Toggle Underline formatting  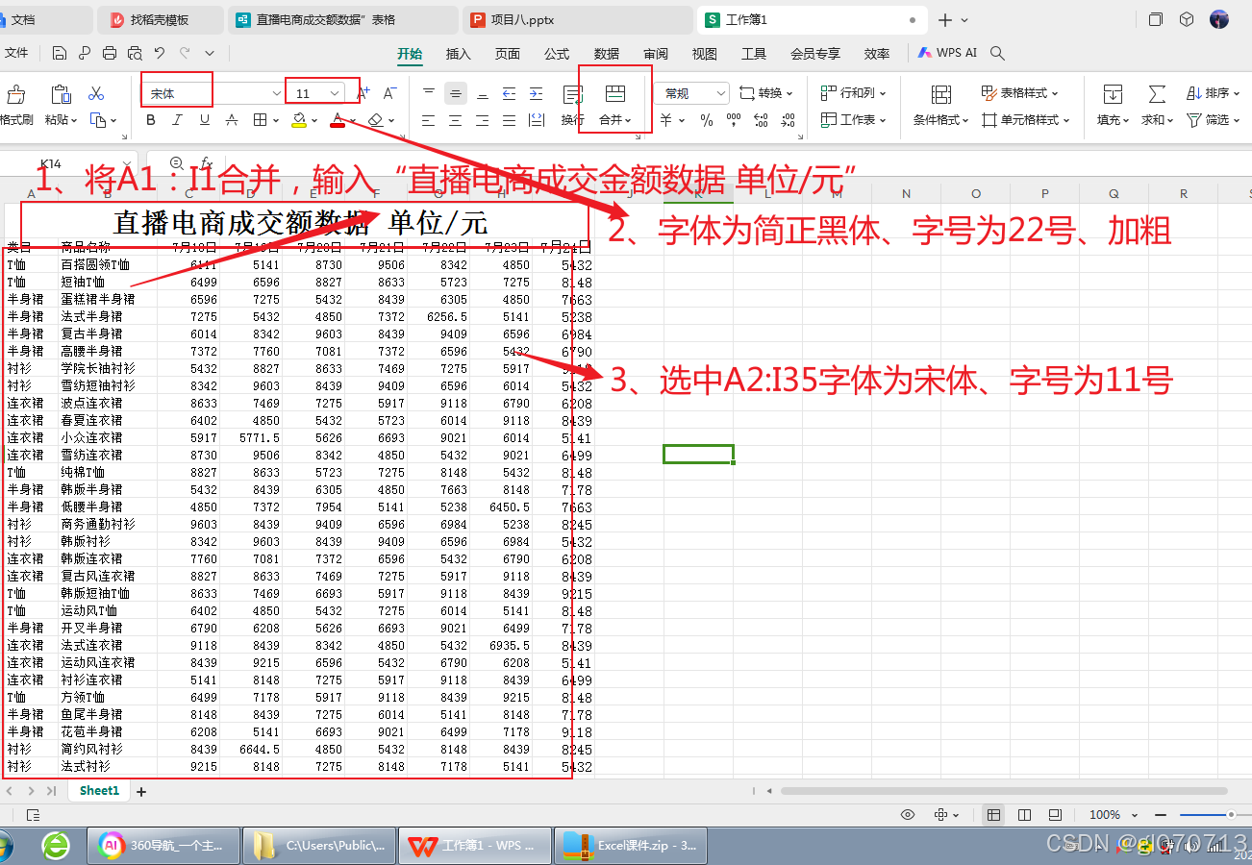coord(204,120)
